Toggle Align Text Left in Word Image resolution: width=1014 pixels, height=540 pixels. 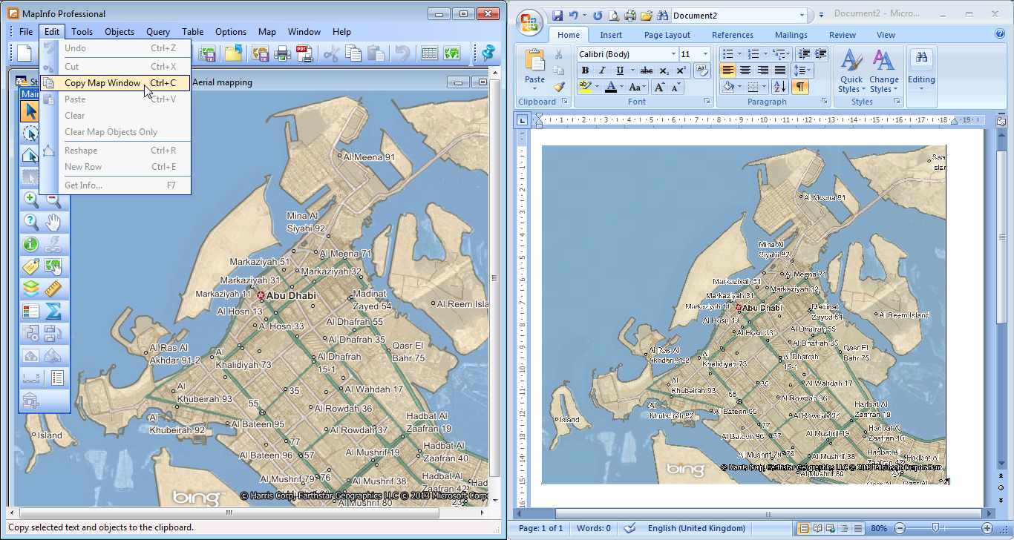coord(727,70)
